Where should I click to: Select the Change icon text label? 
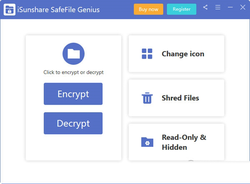pos(183,54)
